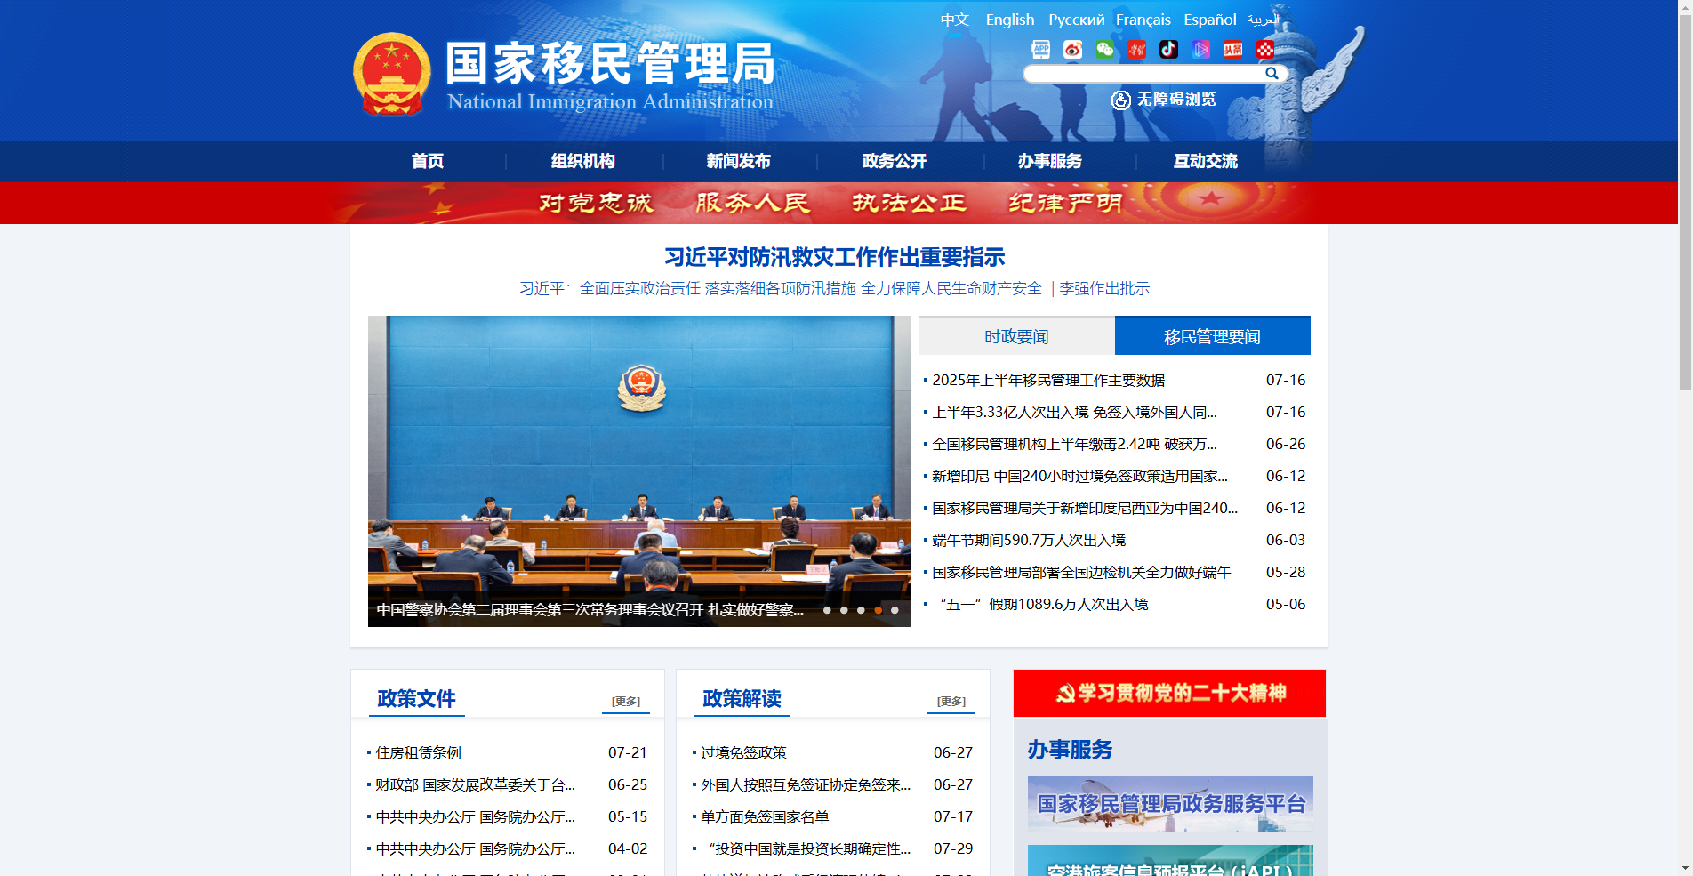
Task: Open the Xuexi Qiangguo red icon
Action: 1136,49
